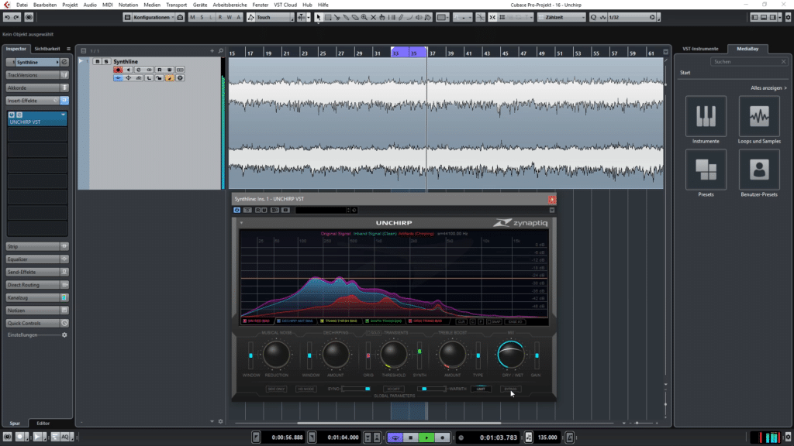794x446 pixels.
Task: Switch to the Editor tab at bottom
Action: pos(43,424)
